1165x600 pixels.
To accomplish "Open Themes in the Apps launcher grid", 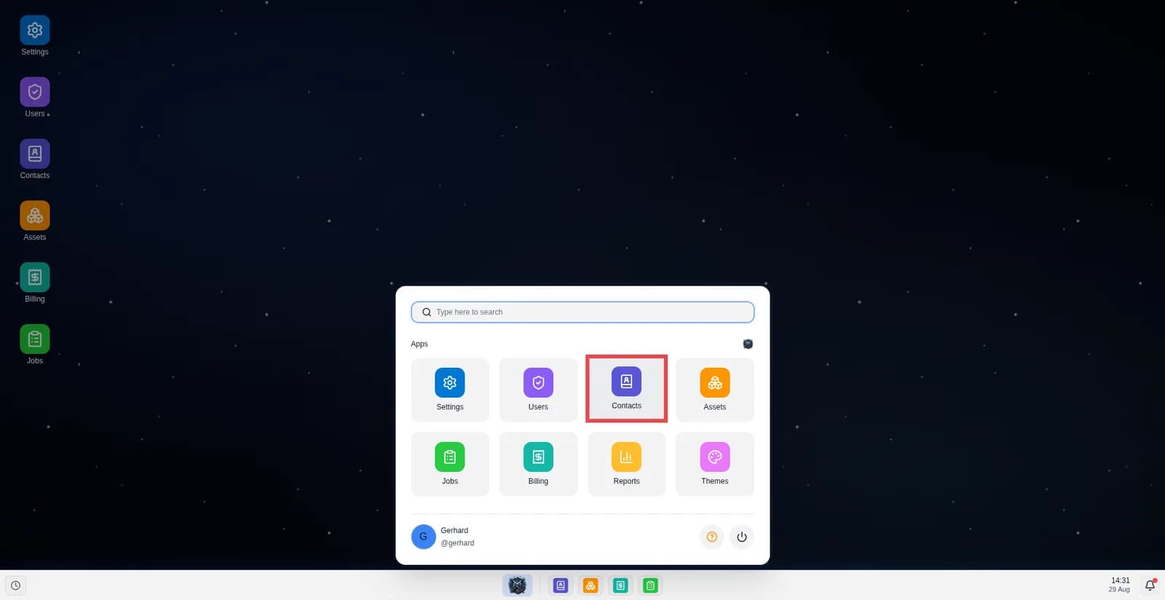I will click(x=715, y=464).
